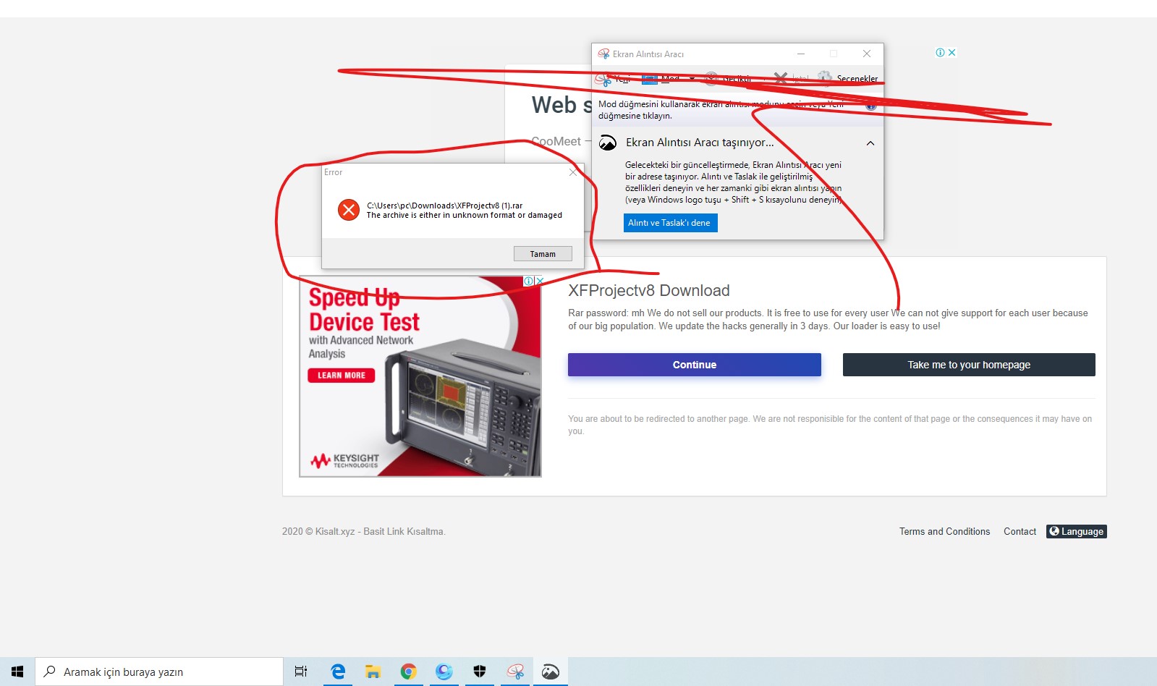Click the Keysight ad info (i) icon
1157x686 pixels.
pos(529,281)
